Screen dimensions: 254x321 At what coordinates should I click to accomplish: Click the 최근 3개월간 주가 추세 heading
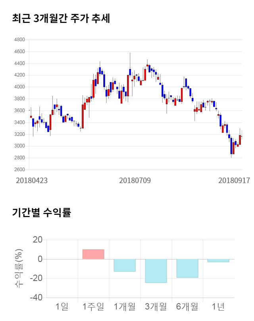click(61, 19)
